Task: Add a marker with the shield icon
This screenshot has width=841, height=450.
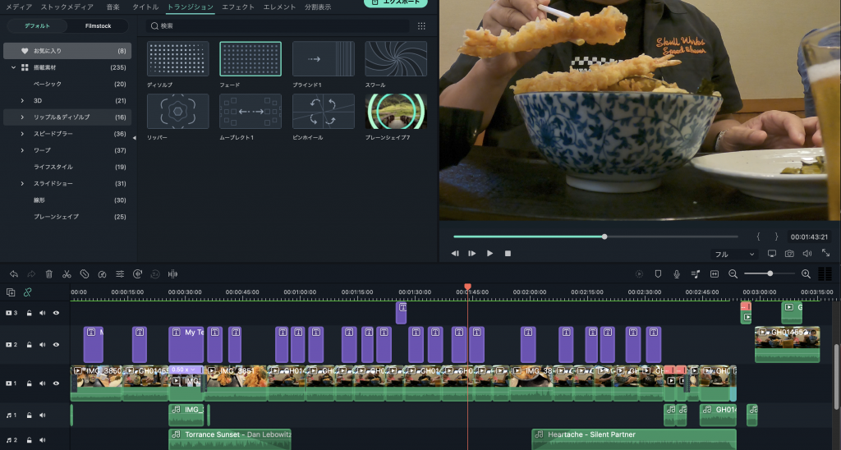Action: [x=658, y=274]
